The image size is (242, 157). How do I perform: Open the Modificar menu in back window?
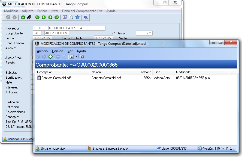[11, 11]
